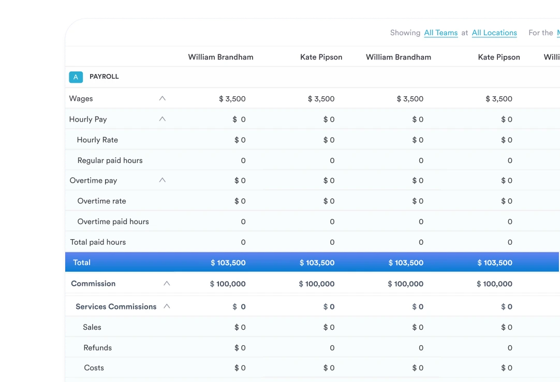Collapse the Overtime pay section chevron
The image size is (560, 382).
[x=162, y=180]
